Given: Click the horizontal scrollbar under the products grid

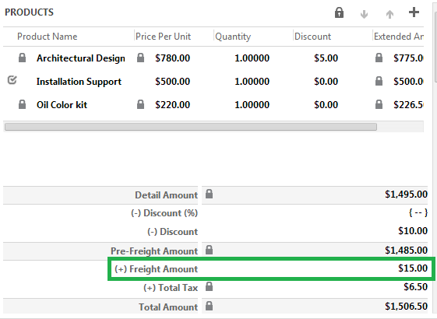Looking at the screenshot, I should point(191,127).
